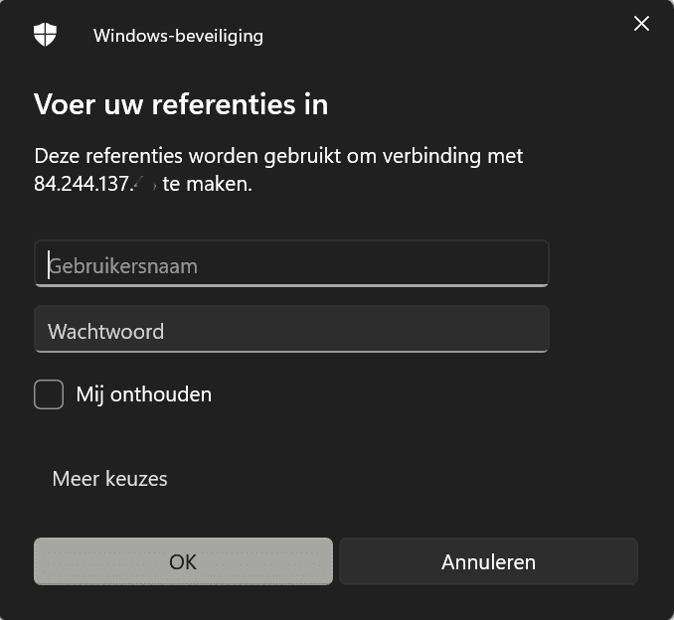Confirm credentials with the OK button
Screen dimensions: 674x620
click(183, 561)
